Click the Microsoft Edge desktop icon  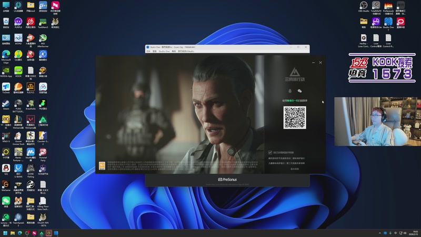click(x=6, y=56)
